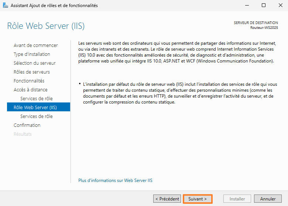Jump to Rôles de serveurs step
The image size is (288, 206).
point(31,72)
